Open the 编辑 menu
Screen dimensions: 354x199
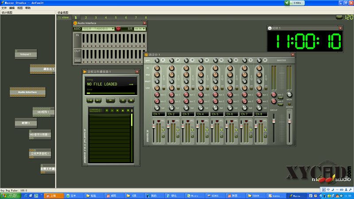coord(12,8)
